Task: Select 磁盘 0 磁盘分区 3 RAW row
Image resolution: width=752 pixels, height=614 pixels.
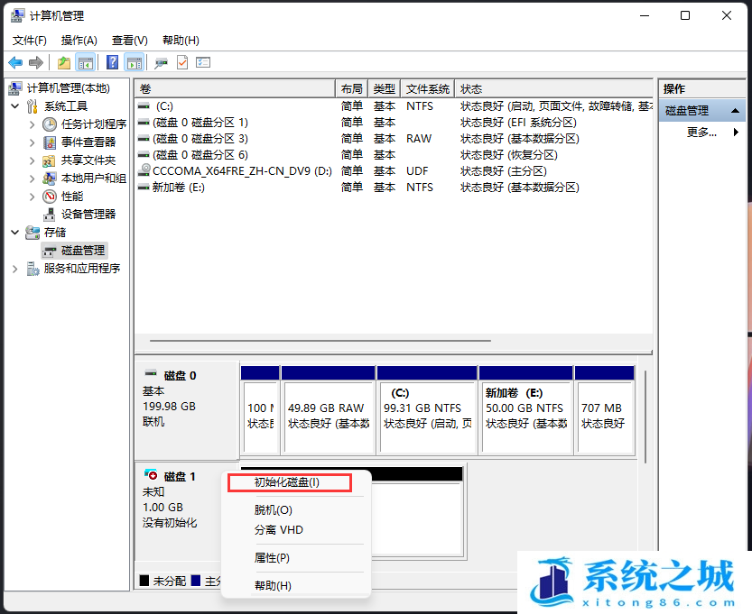Action: click(x=394, y=139)
